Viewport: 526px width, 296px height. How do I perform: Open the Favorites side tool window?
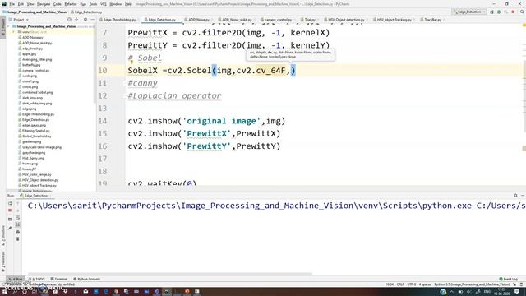[x=3, y=261]
